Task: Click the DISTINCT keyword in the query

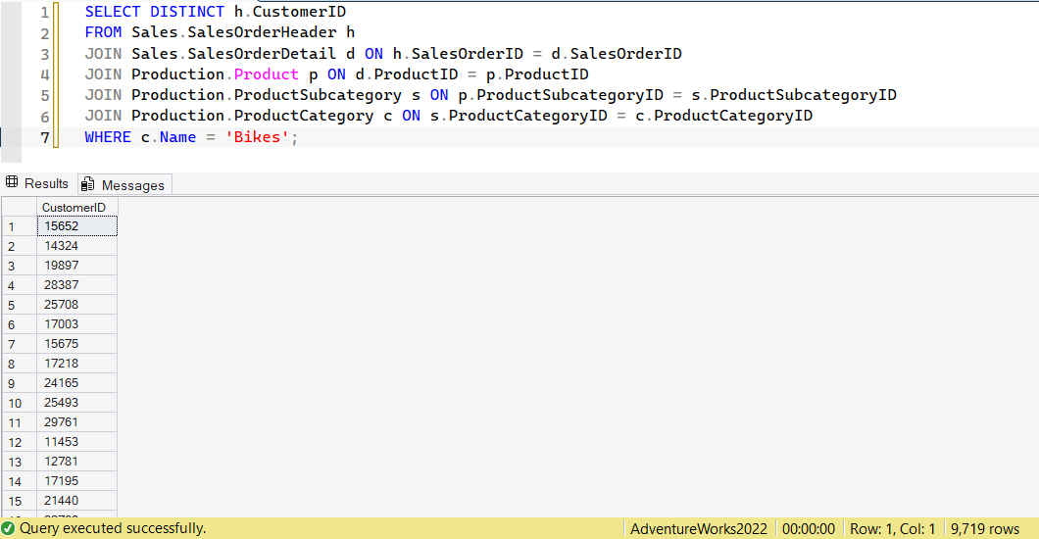Action: tap(187, 12)
